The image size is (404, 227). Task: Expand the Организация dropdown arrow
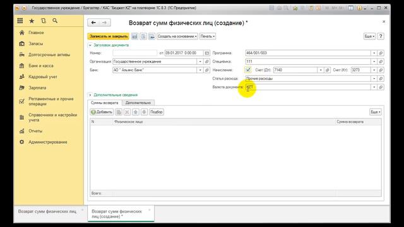200,62
